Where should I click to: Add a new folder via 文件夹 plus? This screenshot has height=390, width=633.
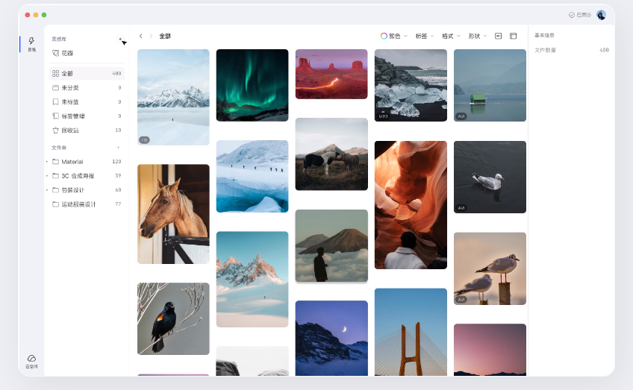click(118, 148)
